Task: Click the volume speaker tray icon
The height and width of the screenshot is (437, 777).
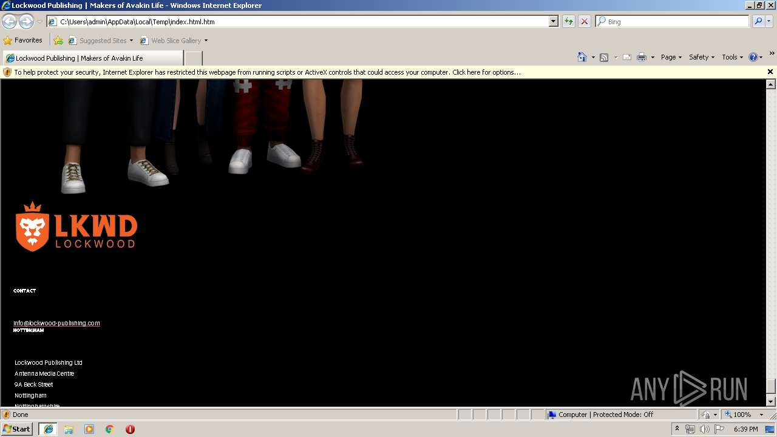Action: pos(704,429)
